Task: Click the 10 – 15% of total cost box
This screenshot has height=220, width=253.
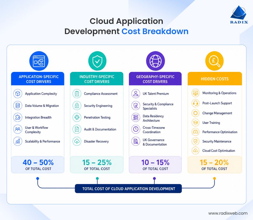Action: pos(155,164)
